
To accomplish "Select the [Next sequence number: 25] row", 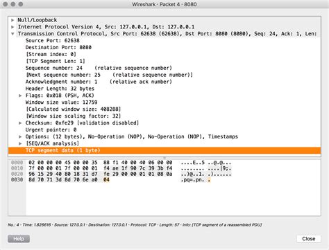I will coord(164,75).
